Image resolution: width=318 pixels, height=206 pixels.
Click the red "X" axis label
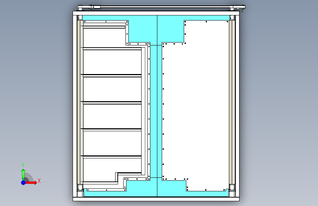(39, 181)
